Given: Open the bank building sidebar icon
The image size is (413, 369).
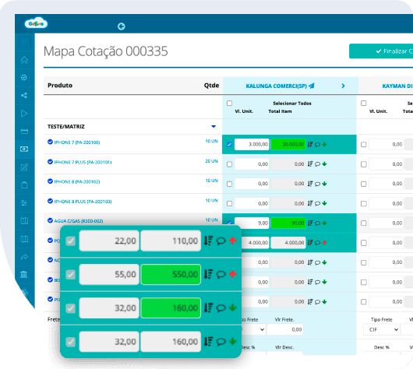Looking at the screenshot, I should (x=24, y=274).
